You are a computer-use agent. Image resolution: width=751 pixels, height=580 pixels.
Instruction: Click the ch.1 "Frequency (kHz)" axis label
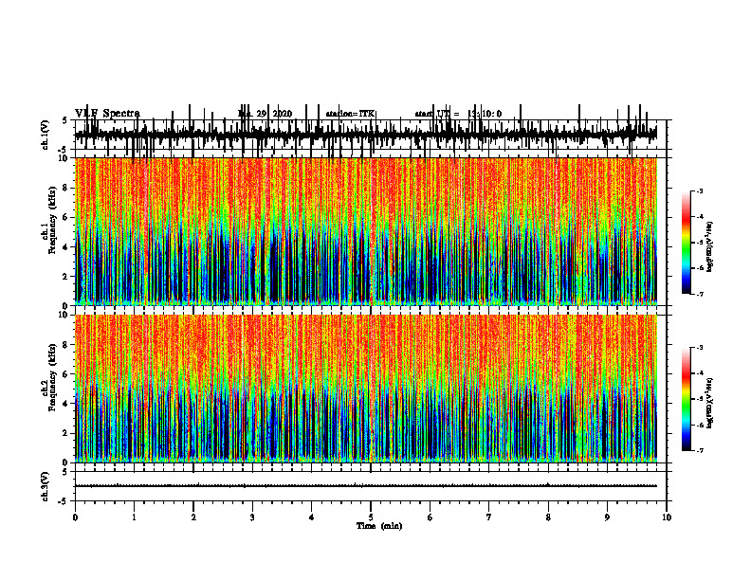click(52, 221)
